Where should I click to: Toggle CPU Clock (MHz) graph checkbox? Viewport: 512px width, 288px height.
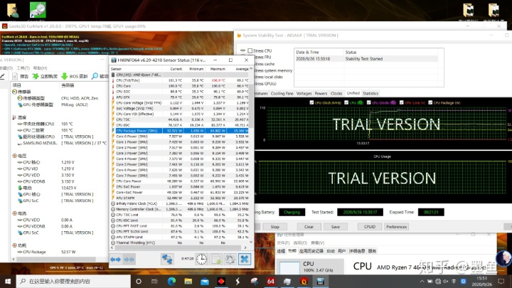click(x=311, y=102)
